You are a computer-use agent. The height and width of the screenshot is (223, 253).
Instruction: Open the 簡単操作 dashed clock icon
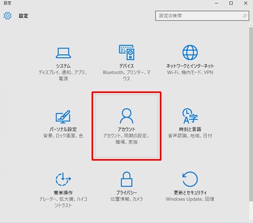(x=63, y=179)
